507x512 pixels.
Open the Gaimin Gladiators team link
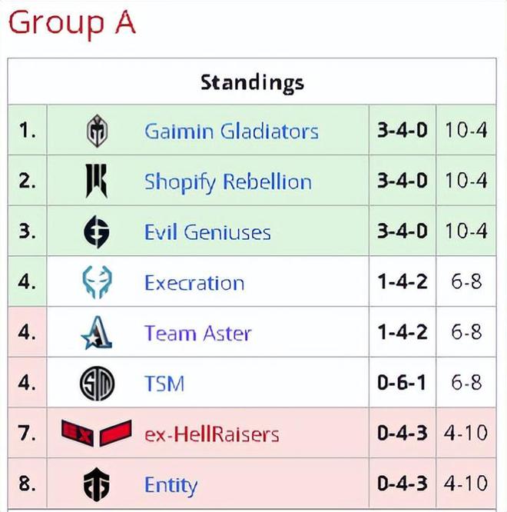(231, 131)
